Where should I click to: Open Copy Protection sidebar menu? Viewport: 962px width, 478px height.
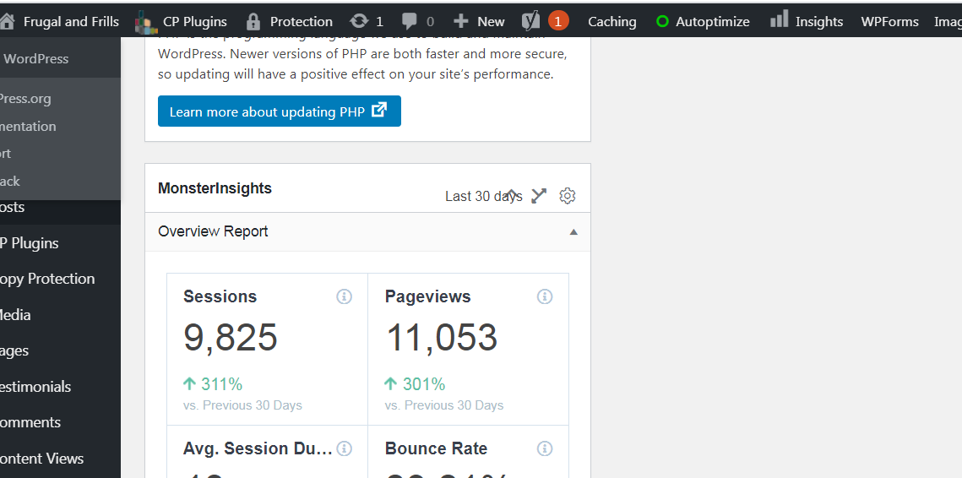48,279
